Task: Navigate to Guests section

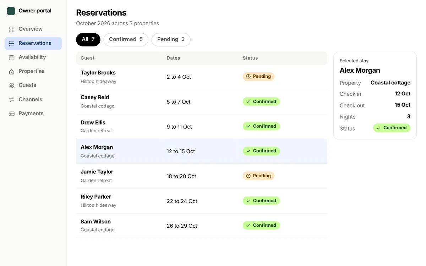Action: (33, 85)
